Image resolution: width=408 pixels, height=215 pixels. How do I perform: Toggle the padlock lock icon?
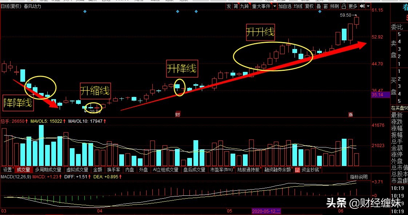344,6
